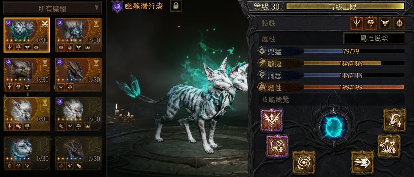Viewport: 414px width, 177px height.
Task: Select the grey spider pet thumbnail lv30
Action: coord(78,35)
